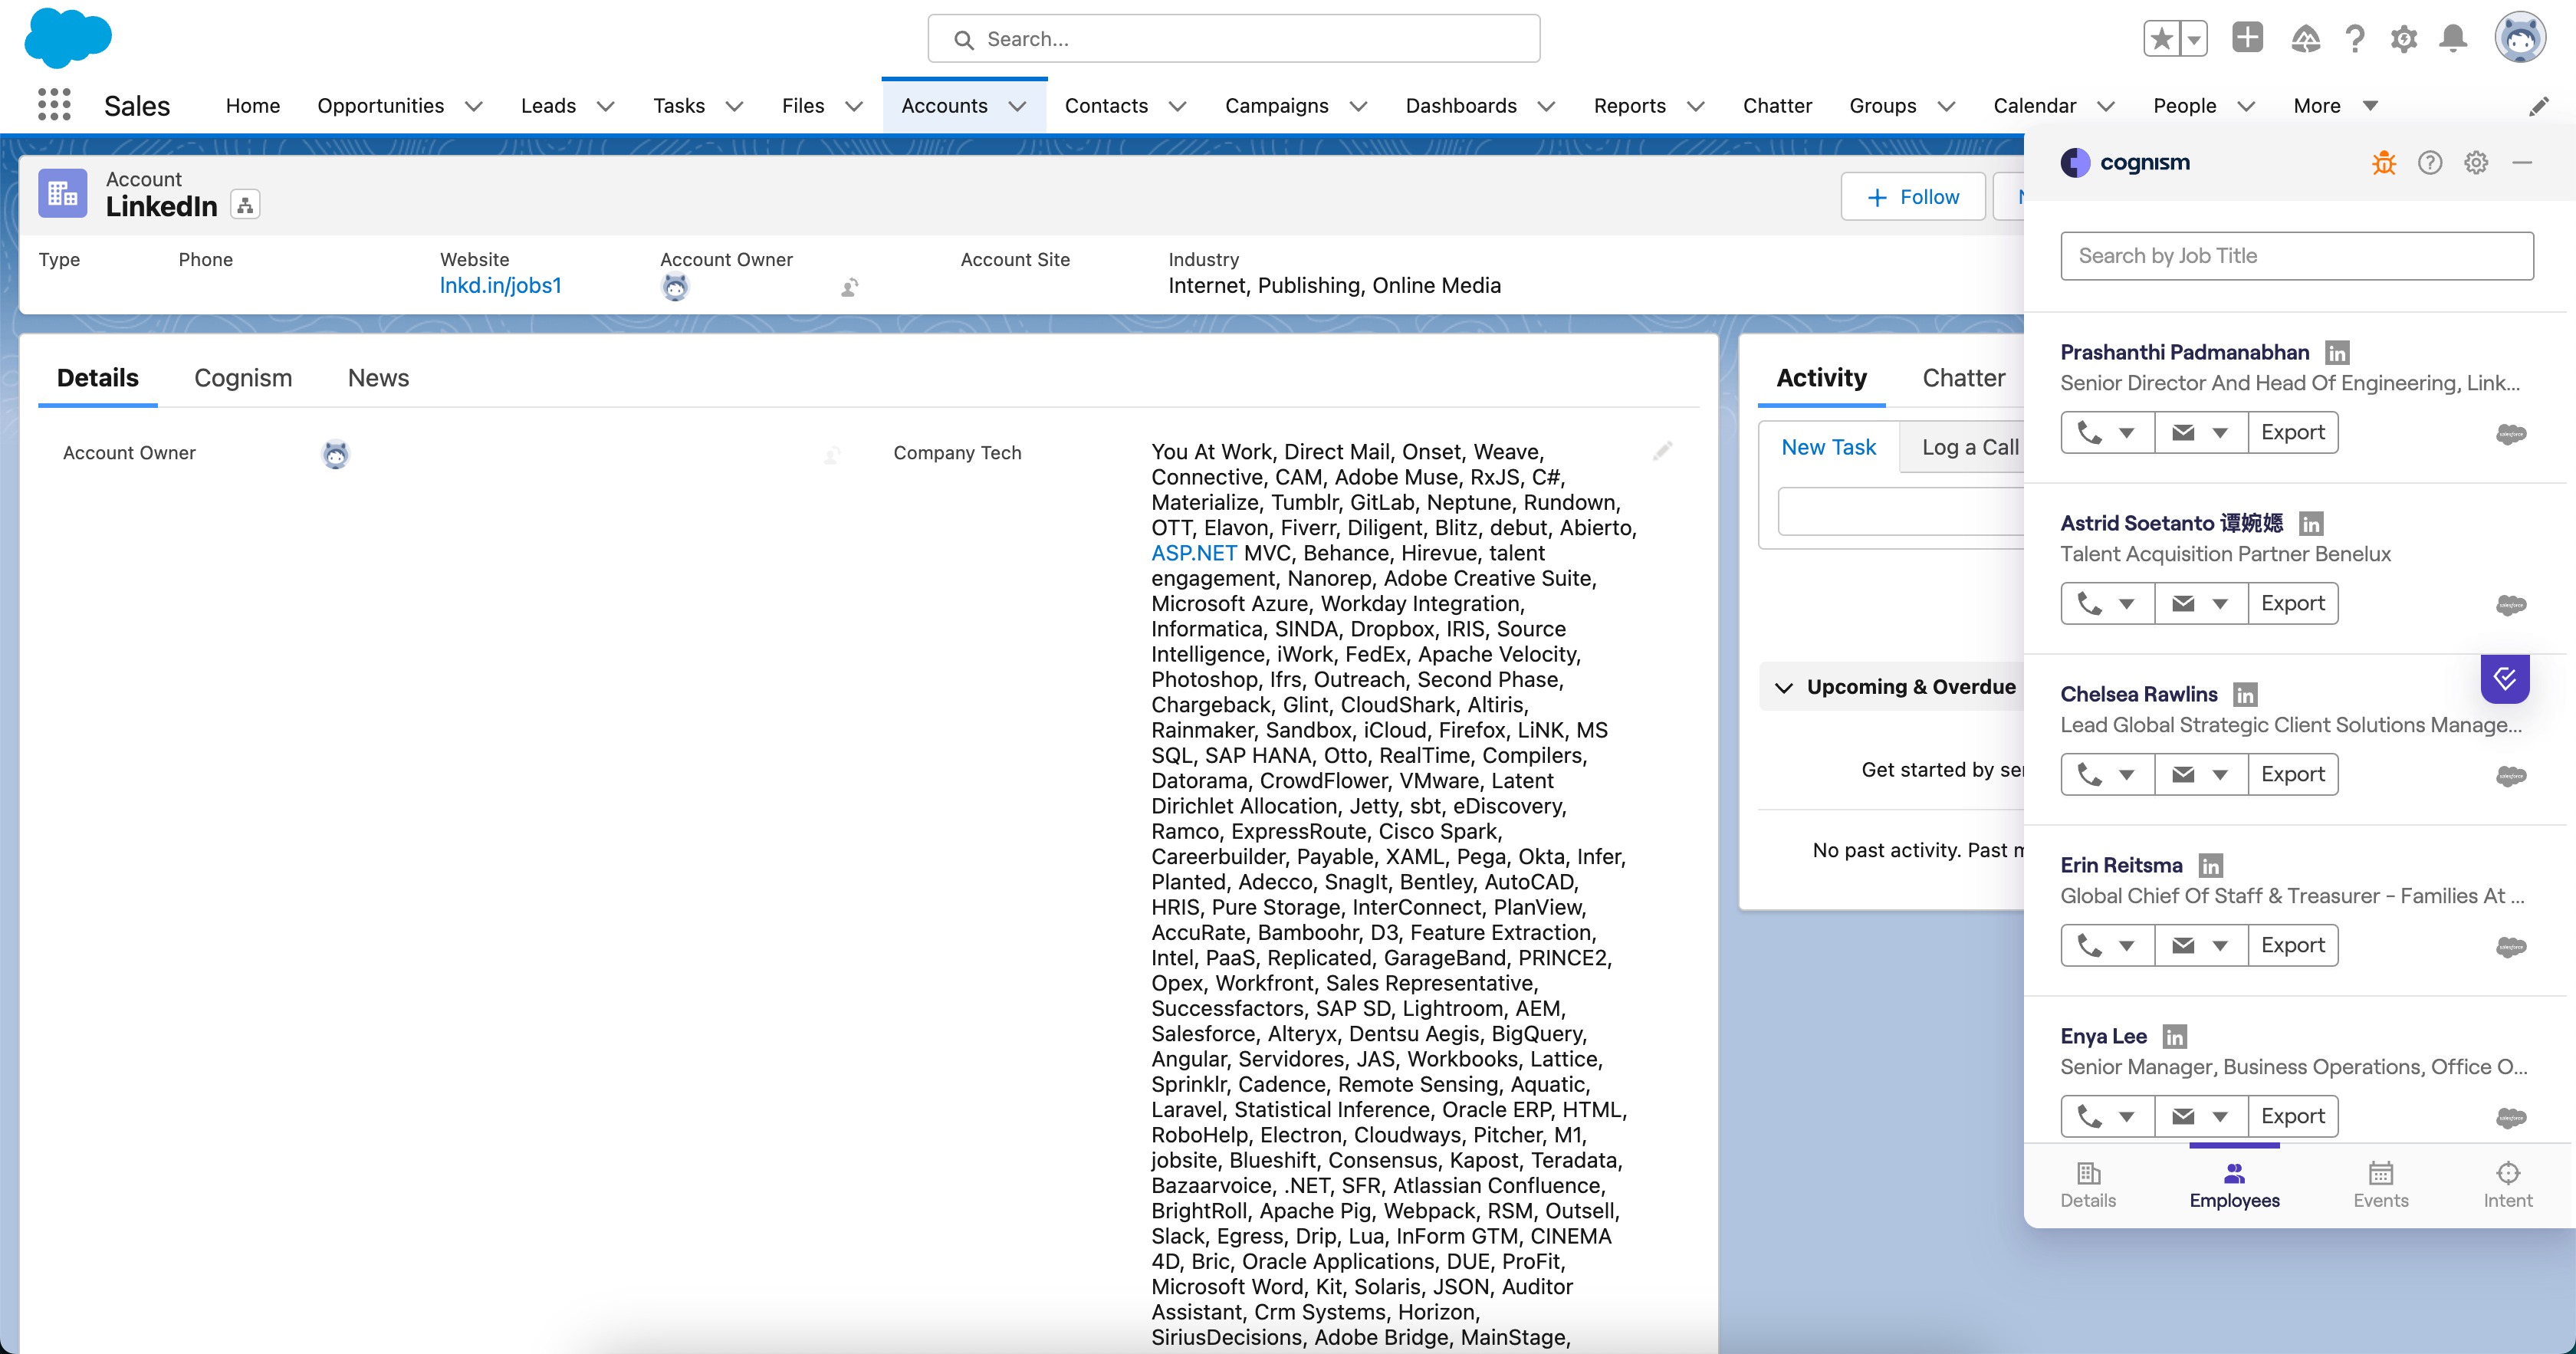Collapse the Upcoming & Overdue section

pyautogui.click(x=1784, y=687)
